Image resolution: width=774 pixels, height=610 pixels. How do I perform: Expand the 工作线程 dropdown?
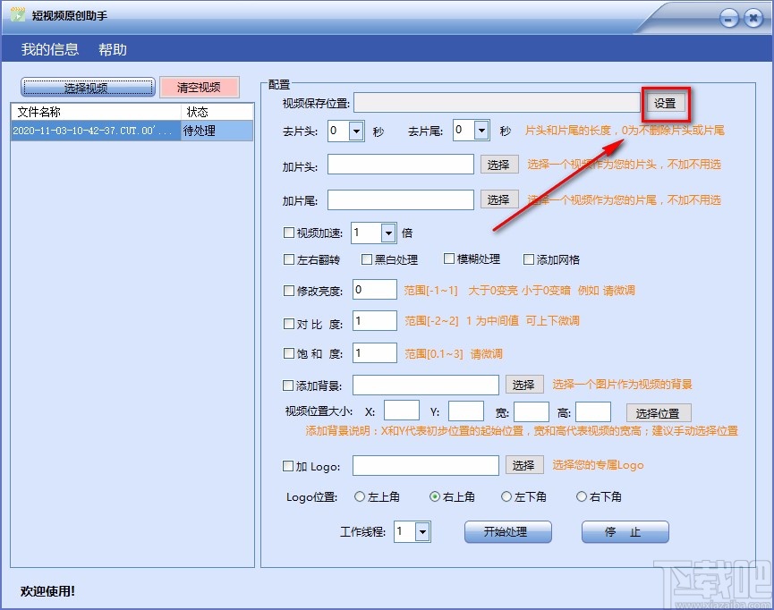(x=422, y=531)
